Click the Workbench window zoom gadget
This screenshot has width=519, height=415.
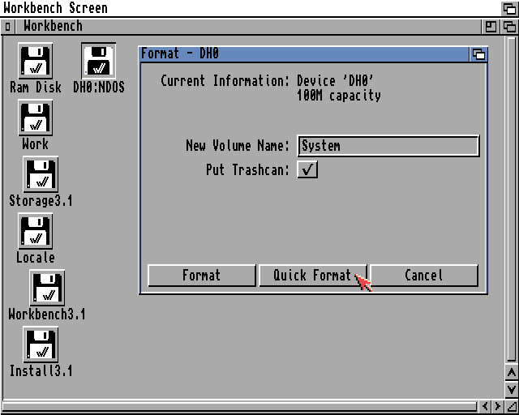pyautogui.click(x=490, y=27)
